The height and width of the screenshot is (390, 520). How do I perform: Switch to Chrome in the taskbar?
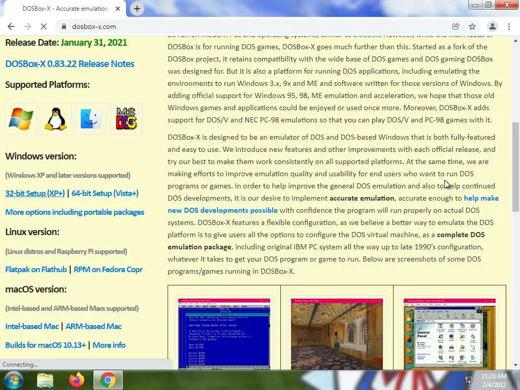tap(108, 380)
